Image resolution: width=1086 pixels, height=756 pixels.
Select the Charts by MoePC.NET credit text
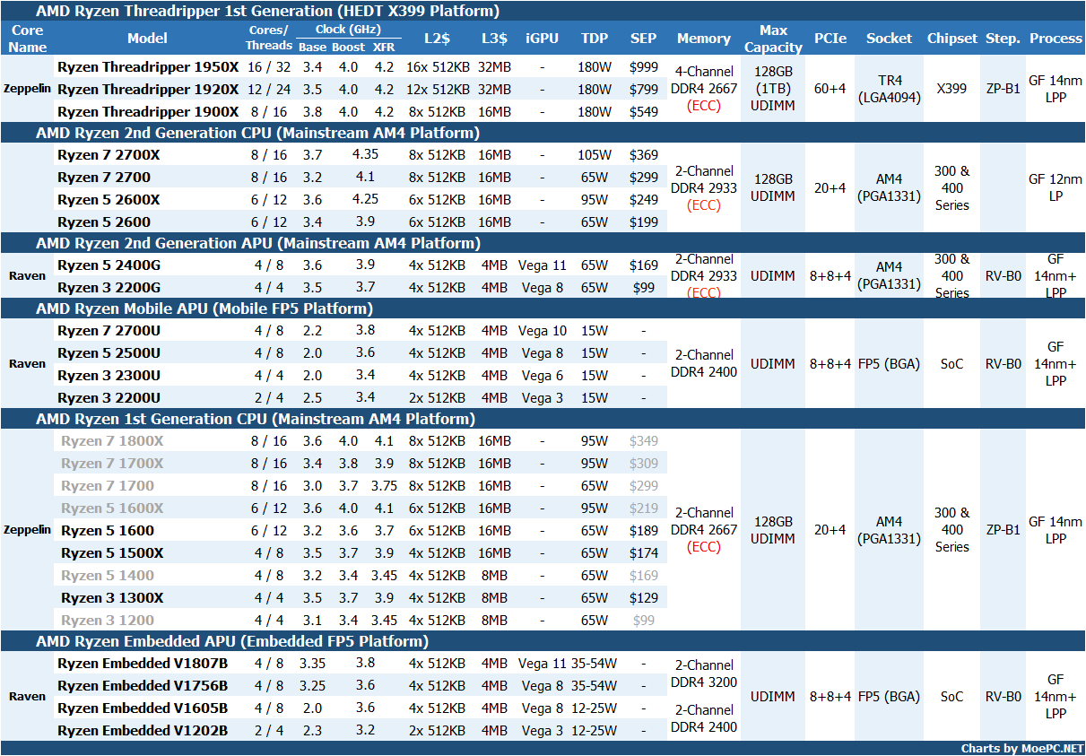click(1022, 748)
